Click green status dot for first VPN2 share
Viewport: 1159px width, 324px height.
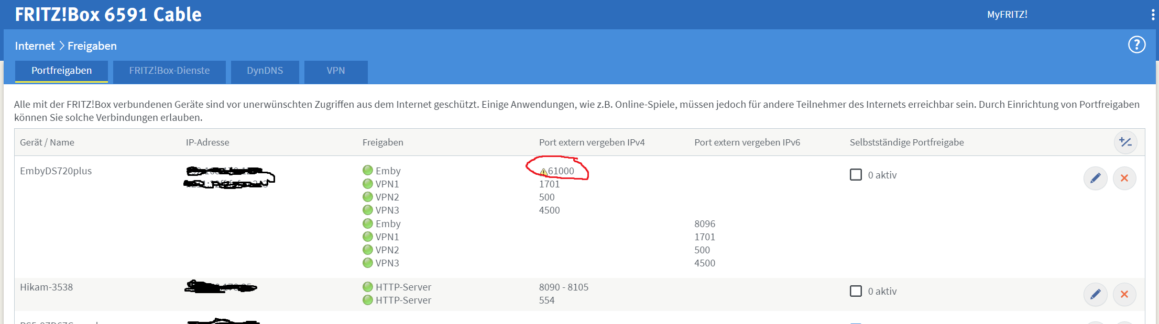pos(368,196)
